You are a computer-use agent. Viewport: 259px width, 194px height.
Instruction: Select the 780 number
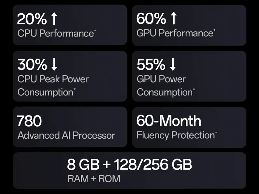point(29,121)
